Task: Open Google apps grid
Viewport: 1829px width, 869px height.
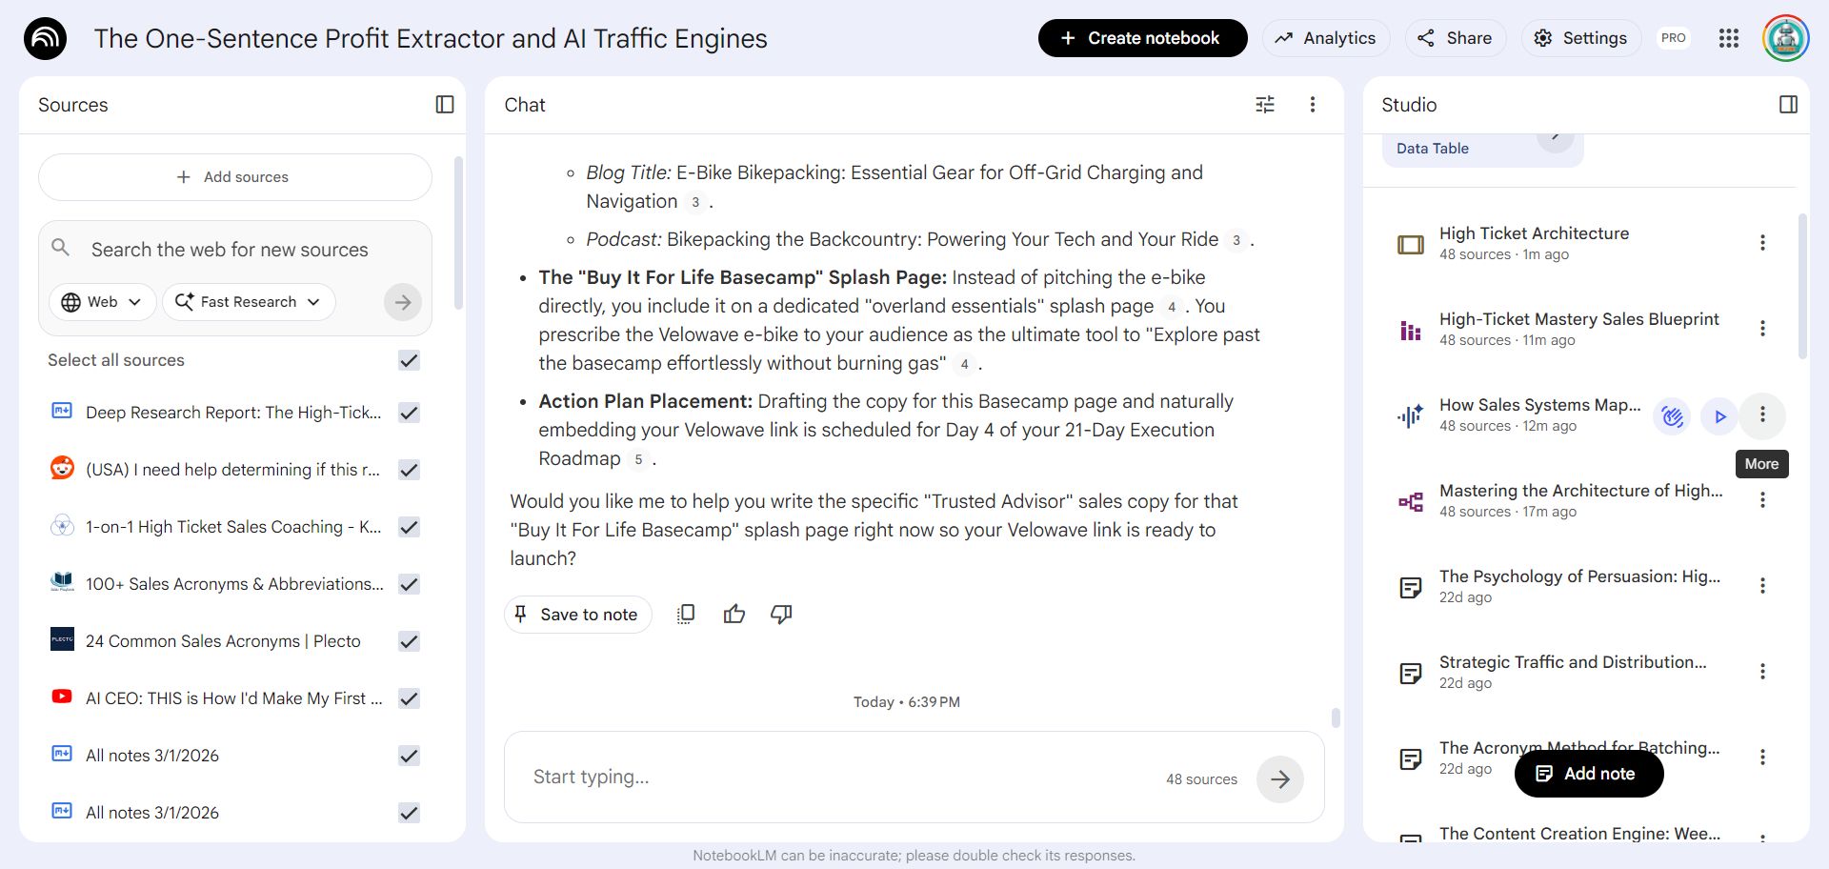Action: [x=1728, y=38]
